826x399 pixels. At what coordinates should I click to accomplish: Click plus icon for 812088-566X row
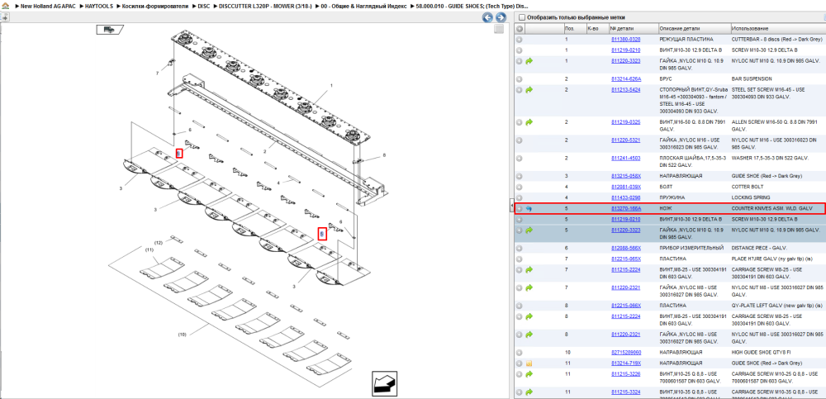point(520,249)
